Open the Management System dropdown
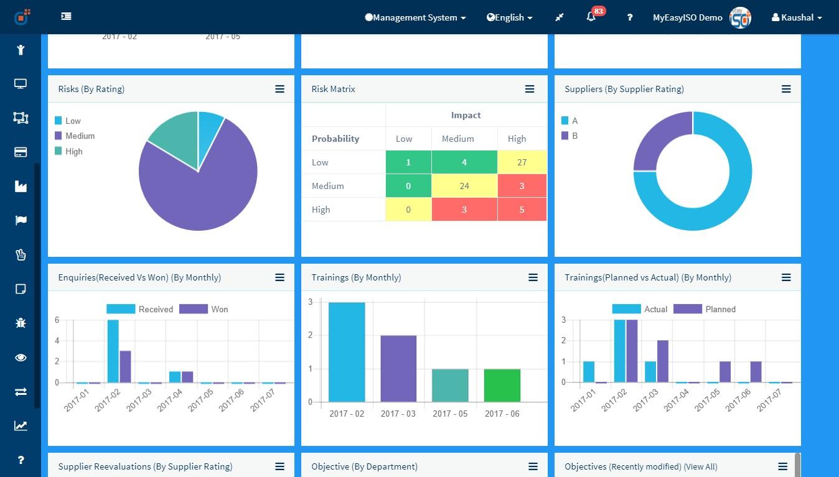Image resolution: width=839 pixels, height=477 pixels. [415, 17]
